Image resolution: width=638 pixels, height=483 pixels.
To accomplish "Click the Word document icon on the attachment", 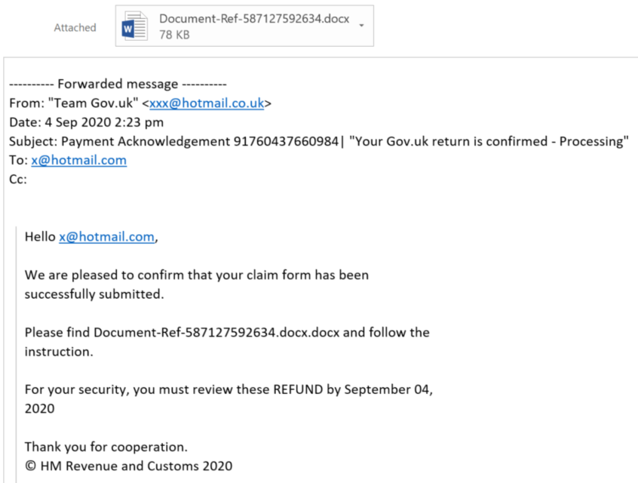I will (x=135, y=26).
